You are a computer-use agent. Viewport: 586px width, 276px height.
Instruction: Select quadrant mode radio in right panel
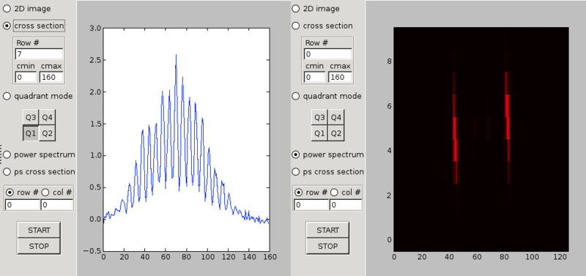[x=296, y=96]
